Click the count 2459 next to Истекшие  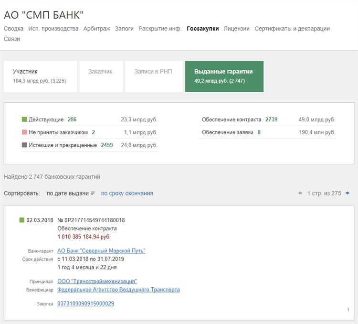tap(107, 145)
